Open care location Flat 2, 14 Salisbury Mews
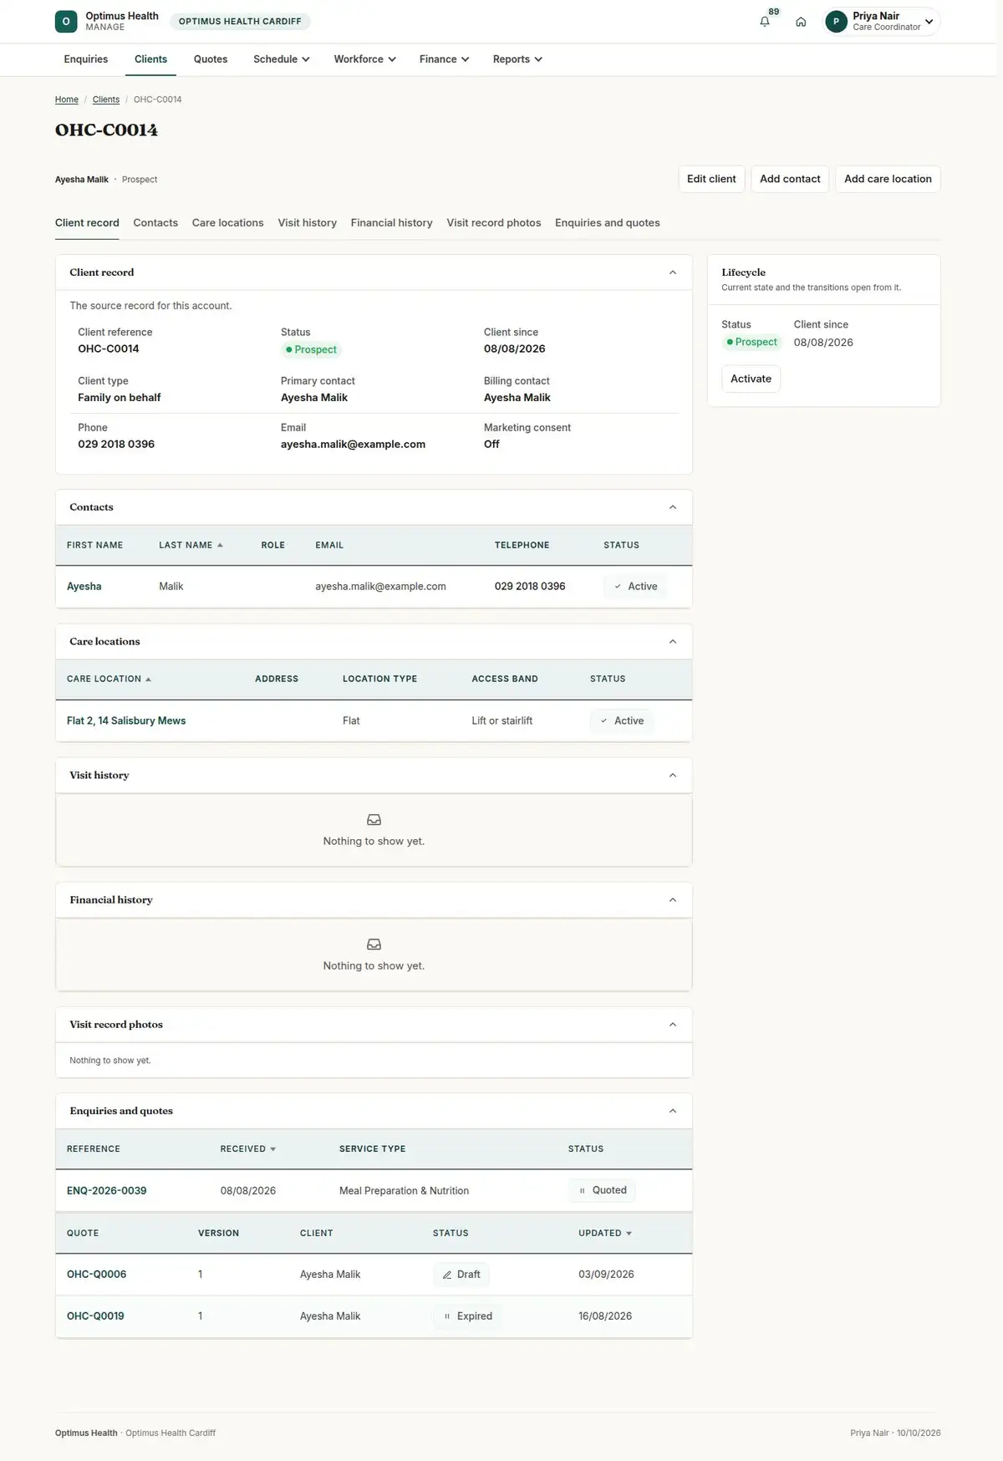Image resolution: width=1003 pixels, height=1461 pixels. 126,721
